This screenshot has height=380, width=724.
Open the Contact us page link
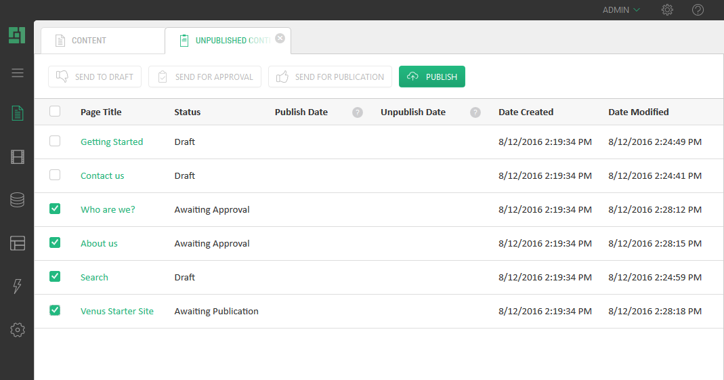pyautogui.click(x=102, y=176)
